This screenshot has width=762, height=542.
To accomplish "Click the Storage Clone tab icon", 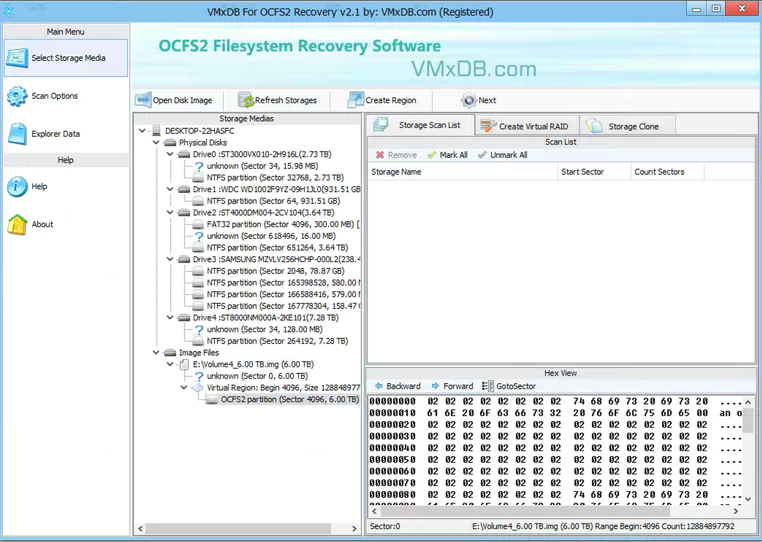I will [x=594, y=126].
